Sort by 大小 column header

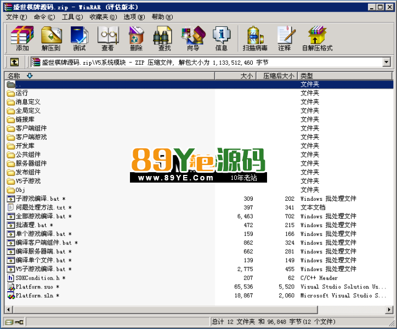pos(236,76)
